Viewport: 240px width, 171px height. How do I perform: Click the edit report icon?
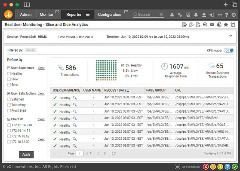pos(185,24)
